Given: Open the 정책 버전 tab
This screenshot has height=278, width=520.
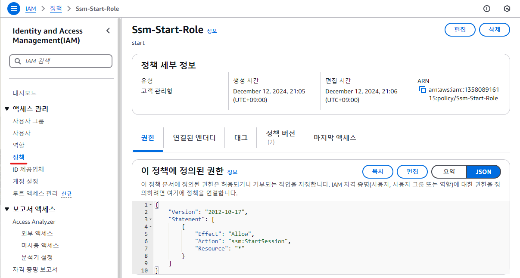Looking at the screenshot, I should coord(280,137).
